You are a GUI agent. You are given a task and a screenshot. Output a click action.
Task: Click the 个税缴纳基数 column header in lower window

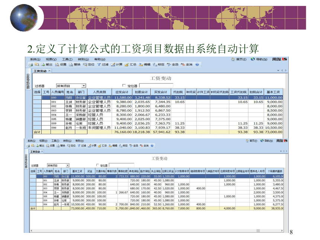(275, 171)
